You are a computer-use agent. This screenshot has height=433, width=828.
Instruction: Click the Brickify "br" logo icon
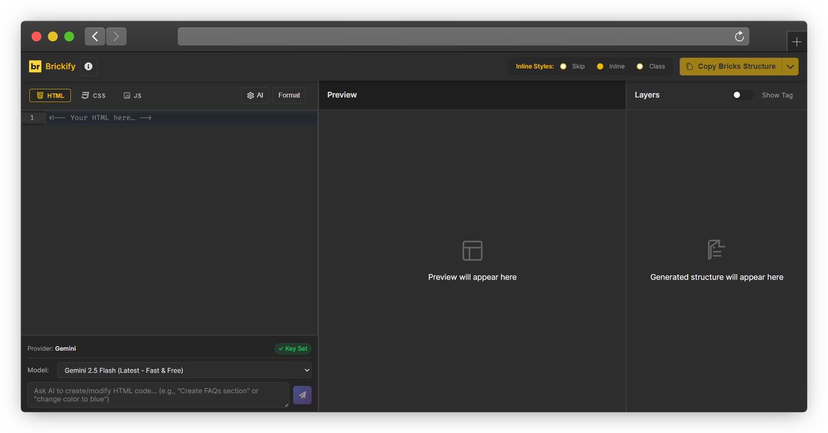[35, 66]
